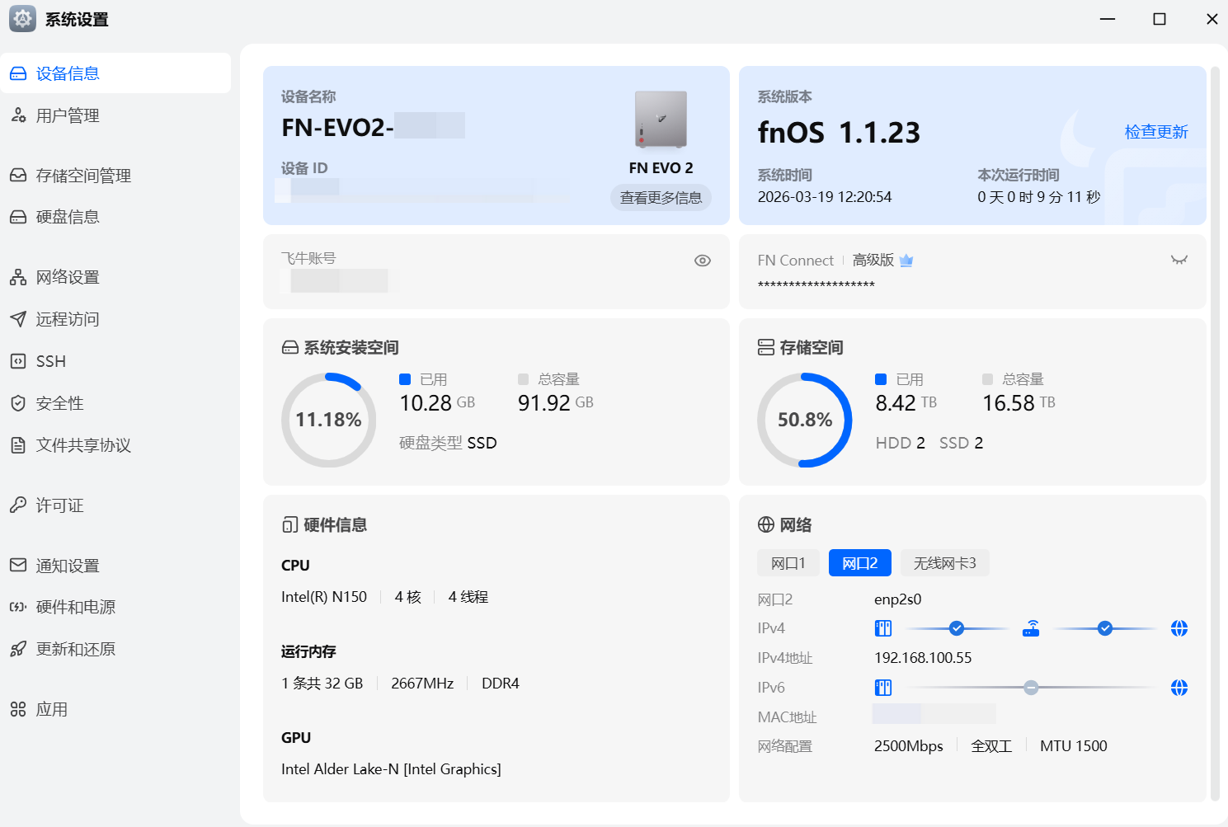
Task: Click the SSH terminal icon
Action: pyautogui.click(x=18, y=361)
